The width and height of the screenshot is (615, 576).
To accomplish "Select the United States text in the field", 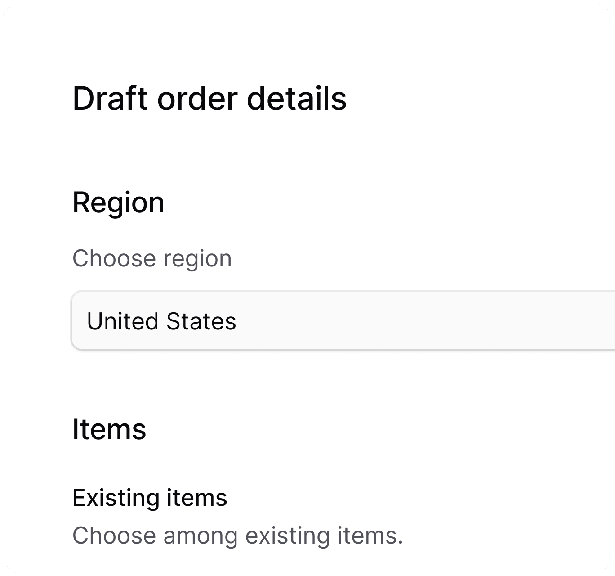I will (x=163, y=320).
